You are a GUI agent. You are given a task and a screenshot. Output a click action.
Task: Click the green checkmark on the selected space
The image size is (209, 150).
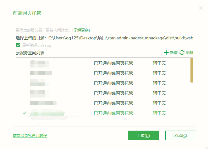[x=25, y=113]
